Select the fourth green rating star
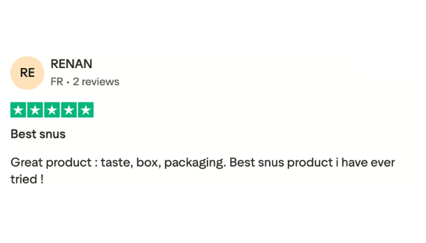 [69, 110]
